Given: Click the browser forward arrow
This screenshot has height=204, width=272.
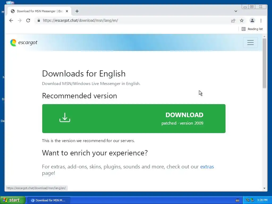Looking at the screenshot, I should (x=20, y=20).
